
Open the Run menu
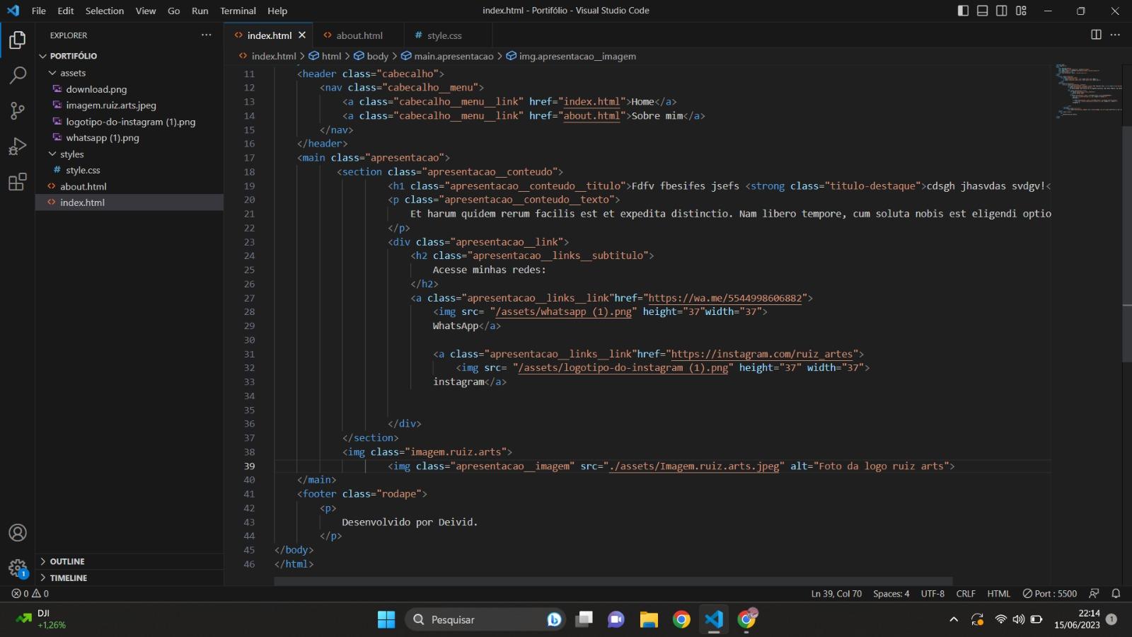(x=200, y=11)
